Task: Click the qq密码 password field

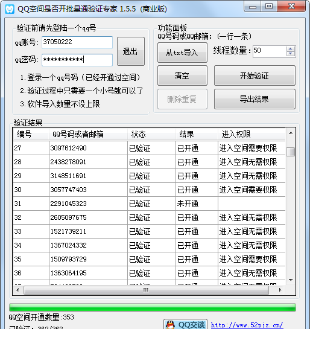Action: (77, 60)
